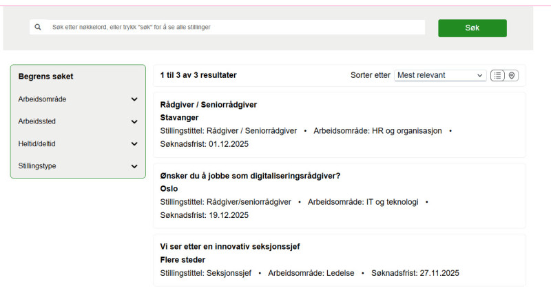Click Arbeidsområde: HR og organisasjon text
551x293 pixels.
coord(377,131)
